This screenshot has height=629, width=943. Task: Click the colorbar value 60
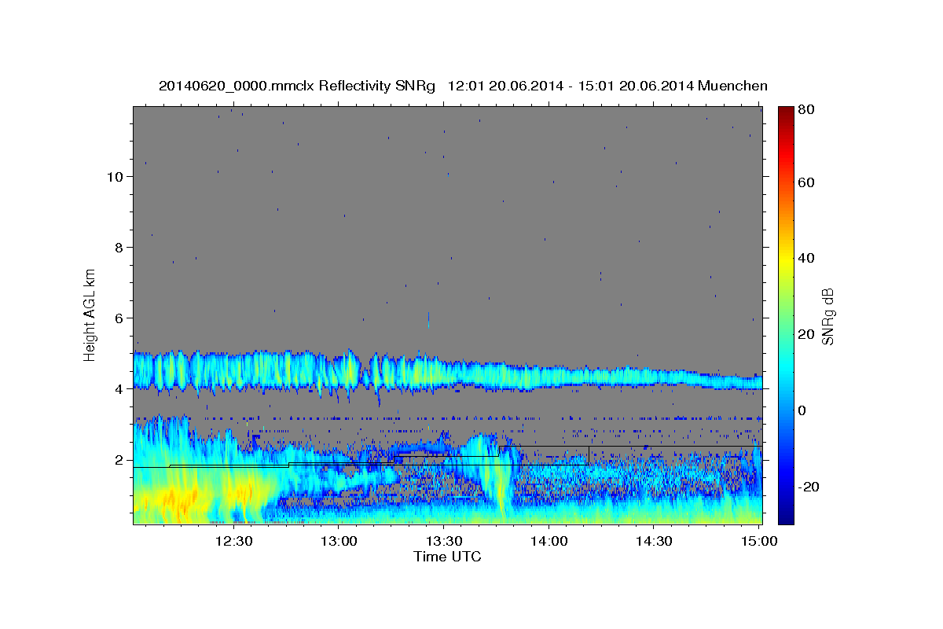[x=805, y=182]
